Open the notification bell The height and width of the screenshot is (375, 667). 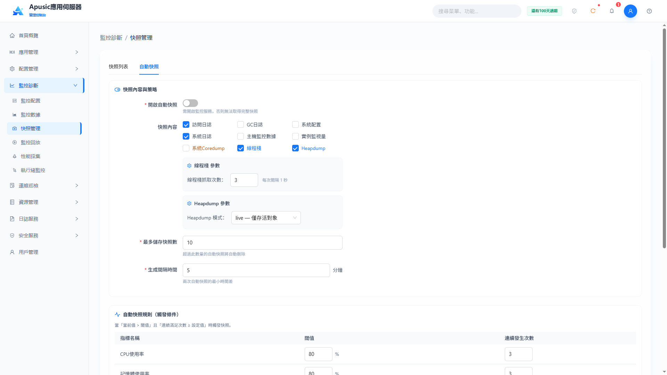pyautogui.click(x=612, y=11)
